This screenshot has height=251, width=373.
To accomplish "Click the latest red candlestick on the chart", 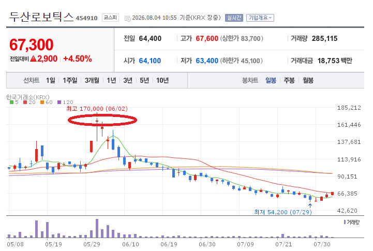I will [x=332, y=194].
